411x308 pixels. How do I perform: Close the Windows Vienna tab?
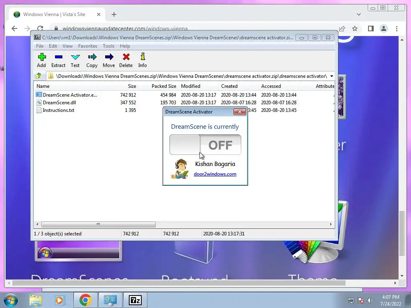tap(99, 14)
